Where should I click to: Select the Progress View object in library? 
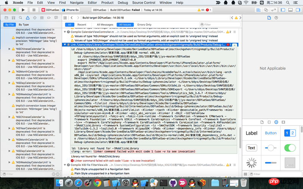pyautogui.click(x=271, y=163)
